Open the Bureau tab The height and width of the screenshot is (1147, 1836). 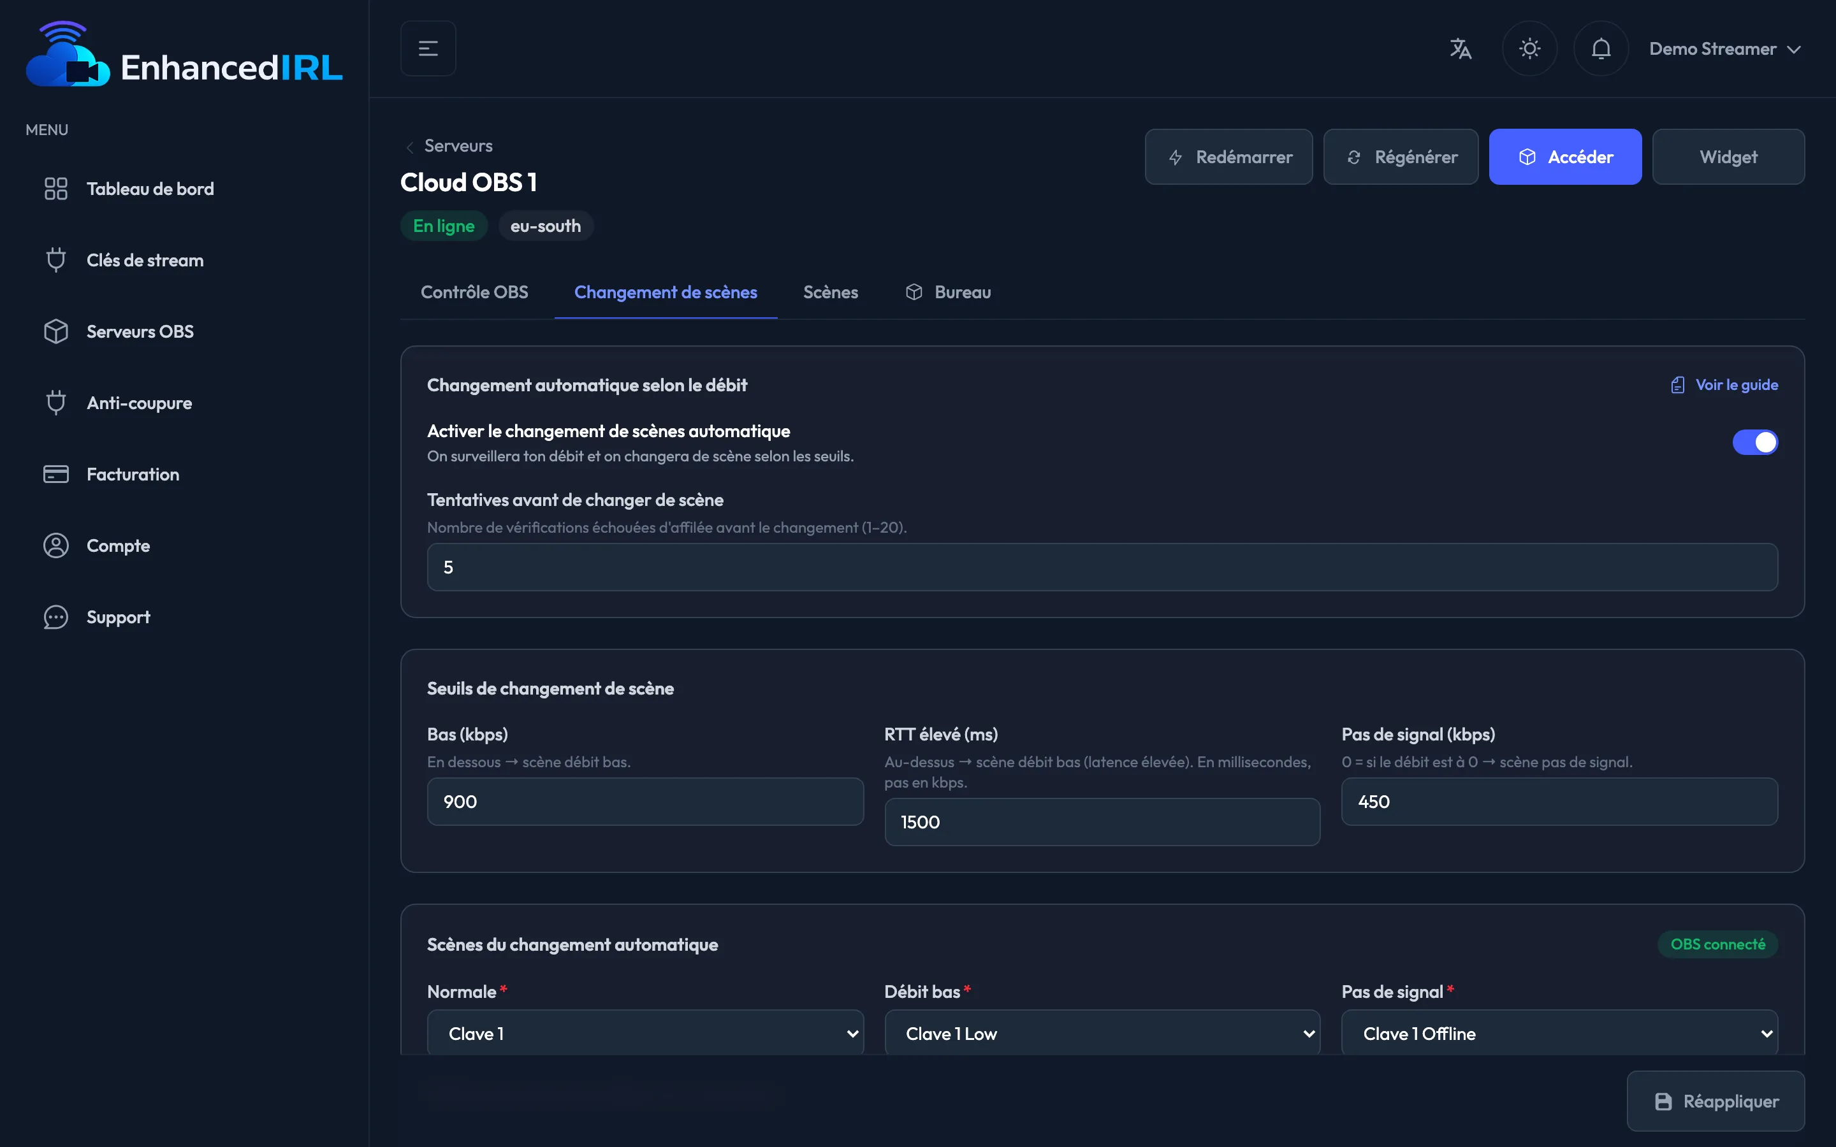(947, 292)
